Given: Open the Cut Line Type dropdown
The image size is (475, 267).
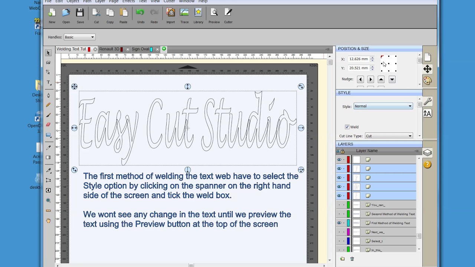Looking at the screenshot, I should coord(389,136).
